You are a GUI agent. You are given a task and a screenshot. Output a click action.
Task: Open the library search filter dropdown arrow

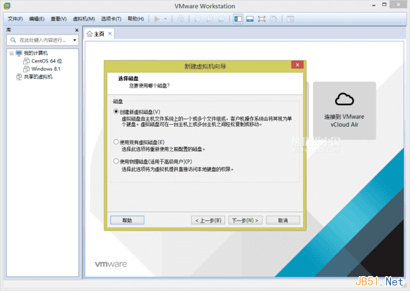click(75, 40)
